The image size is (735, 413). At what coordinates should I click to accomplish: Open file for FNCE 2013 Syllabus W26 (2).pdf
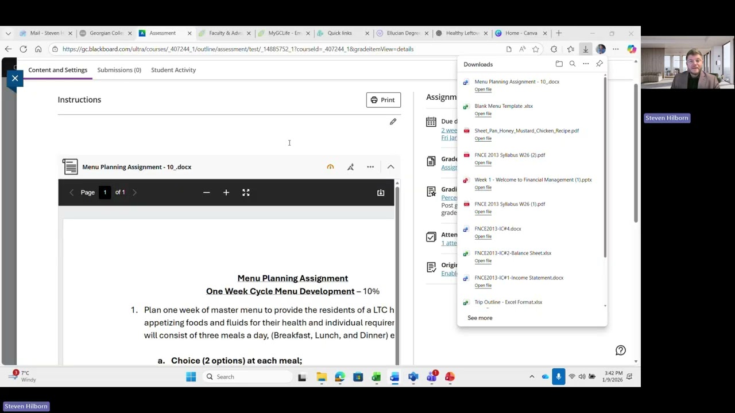(483, 163)
